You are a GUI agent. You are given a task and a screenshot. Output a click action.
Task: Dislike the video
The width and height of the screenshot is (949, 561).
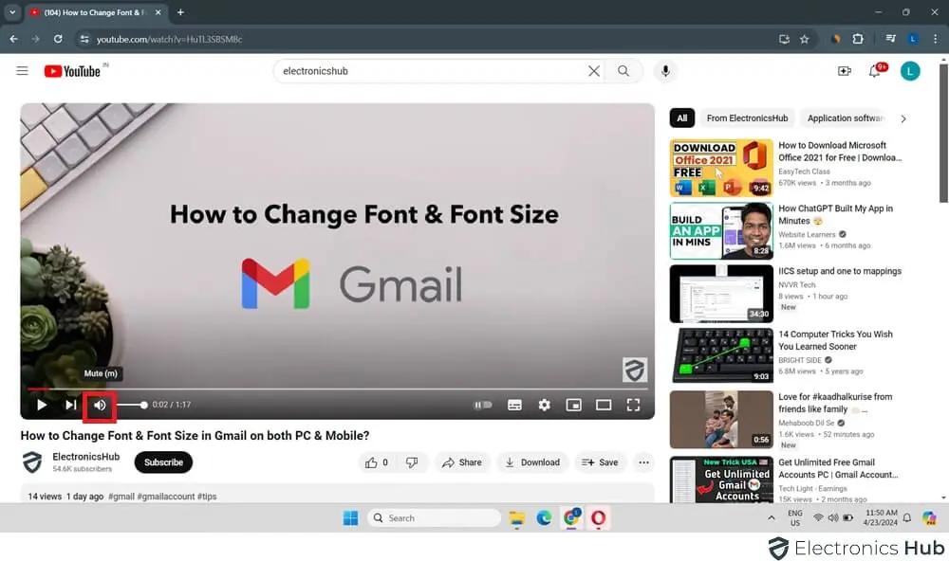[412, 461]
